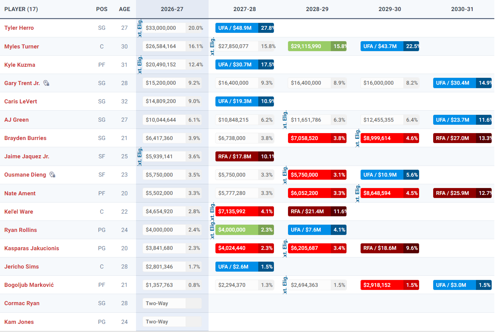Click Tyler Herro's blue UFA / $48.9M cell
This screenshot has height=333, width=497.
244,28
